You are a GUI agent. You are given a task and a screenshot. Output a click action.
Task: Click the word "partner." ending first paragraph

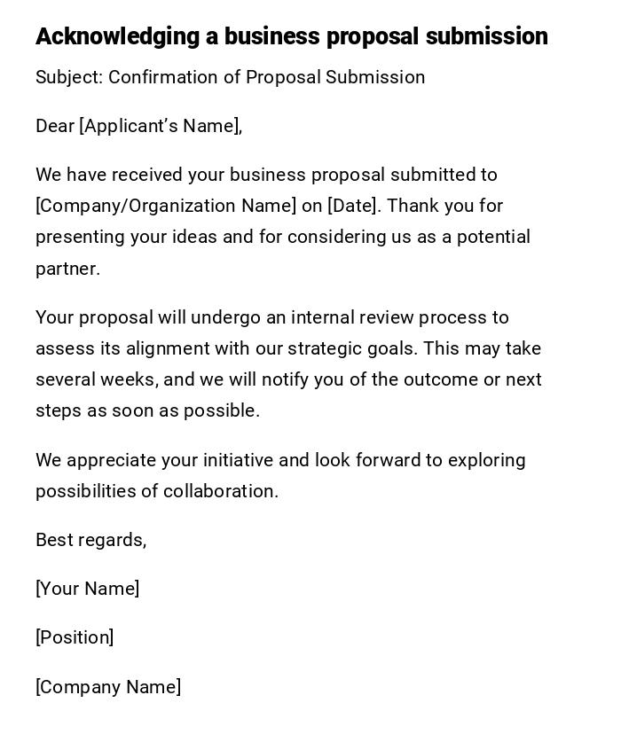(x=67, y=269)
